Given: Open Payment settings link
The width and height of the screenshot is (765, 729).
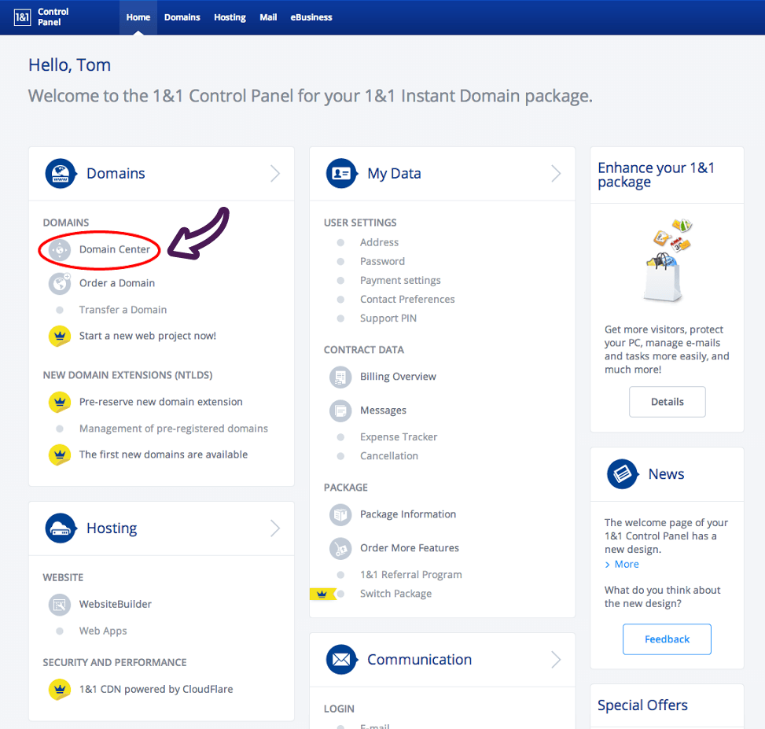Looking at the screenshot, I should coord(400,281).
